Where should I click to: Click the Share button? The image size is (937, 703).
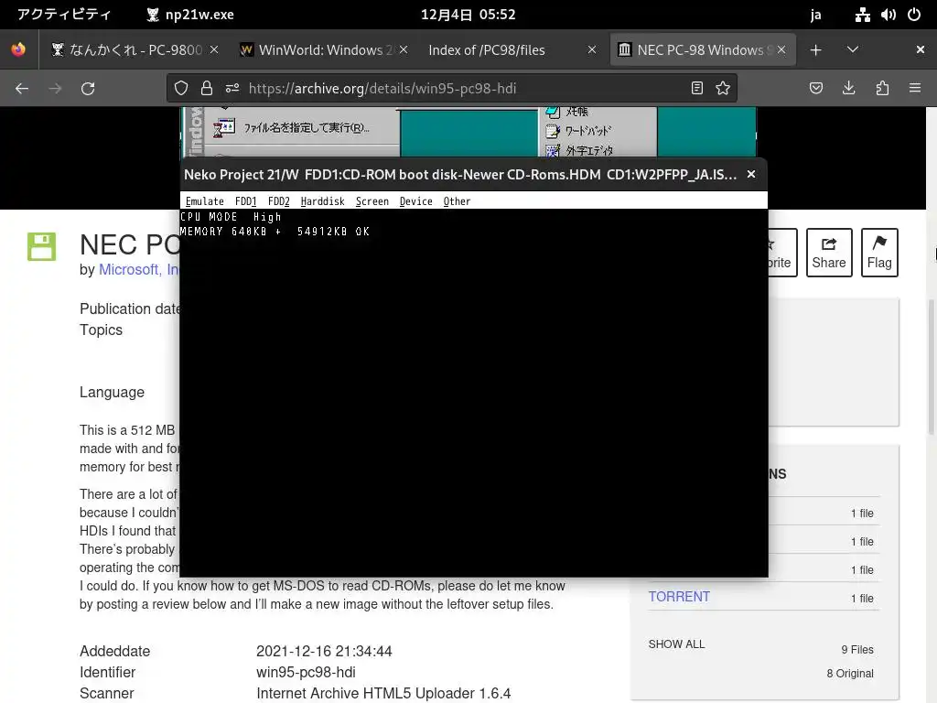coord(829,253)
